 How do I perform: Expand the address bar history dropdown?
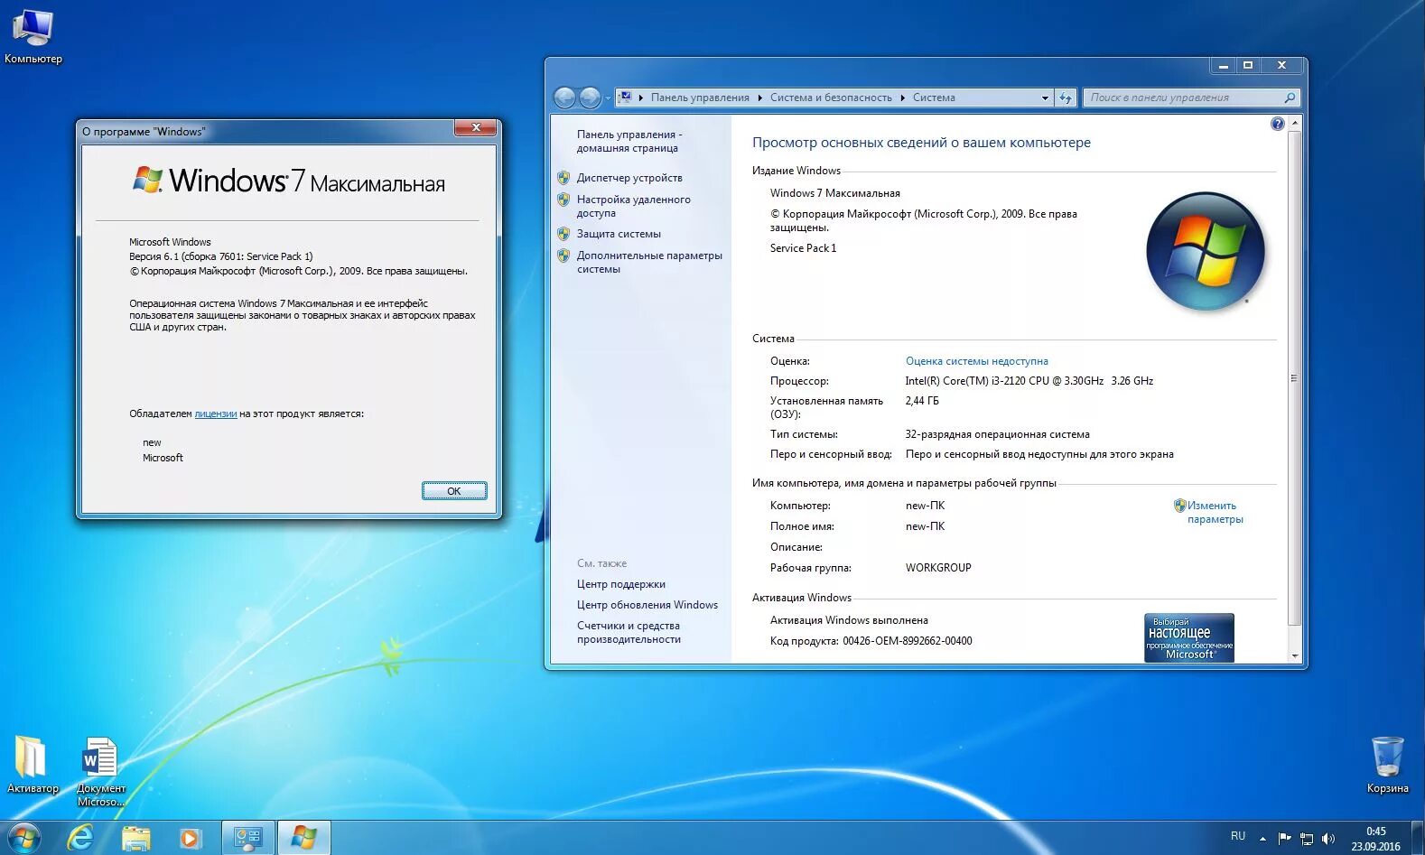tap(1045, 98)
